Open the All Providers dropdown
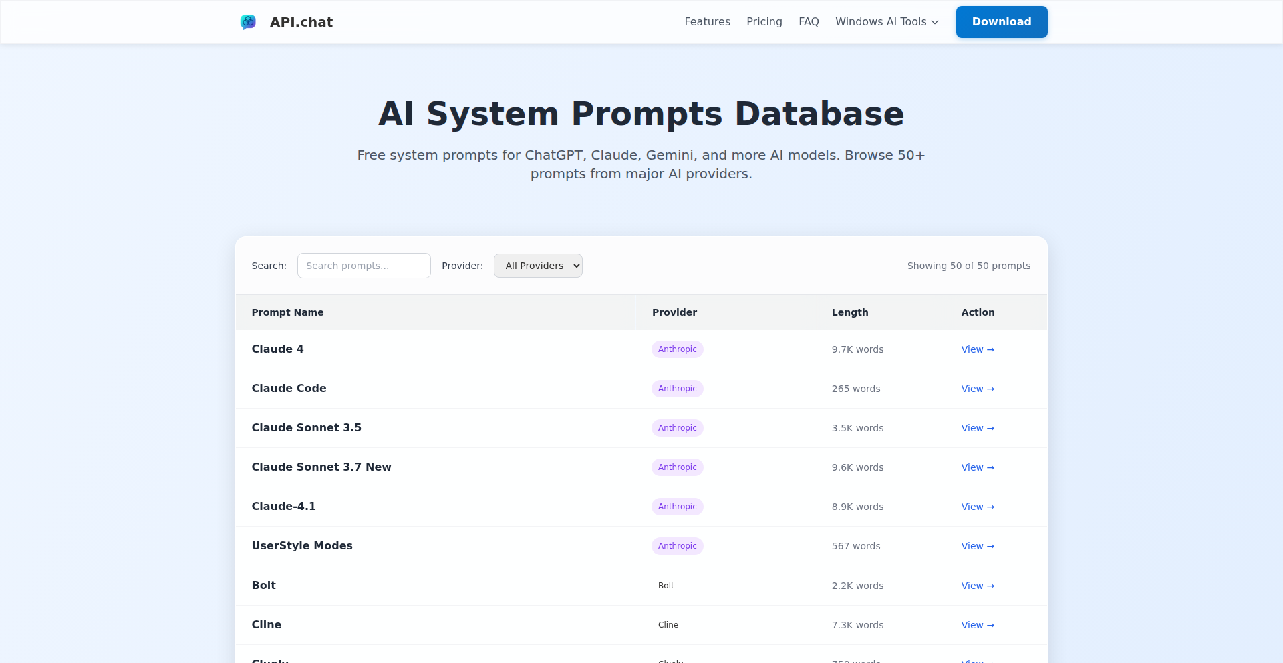Image resolution: width=1283 pixels, height=663 pixels. [x=538, y=266]
